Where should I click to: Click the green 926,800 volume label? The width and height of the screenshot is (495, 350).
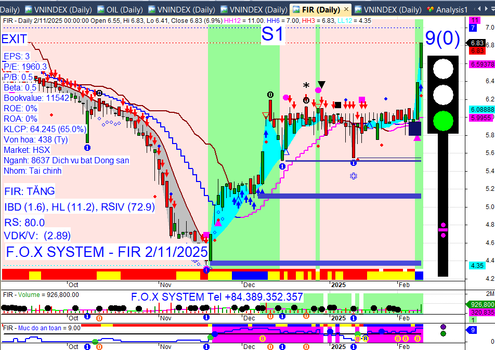(480, 305)
